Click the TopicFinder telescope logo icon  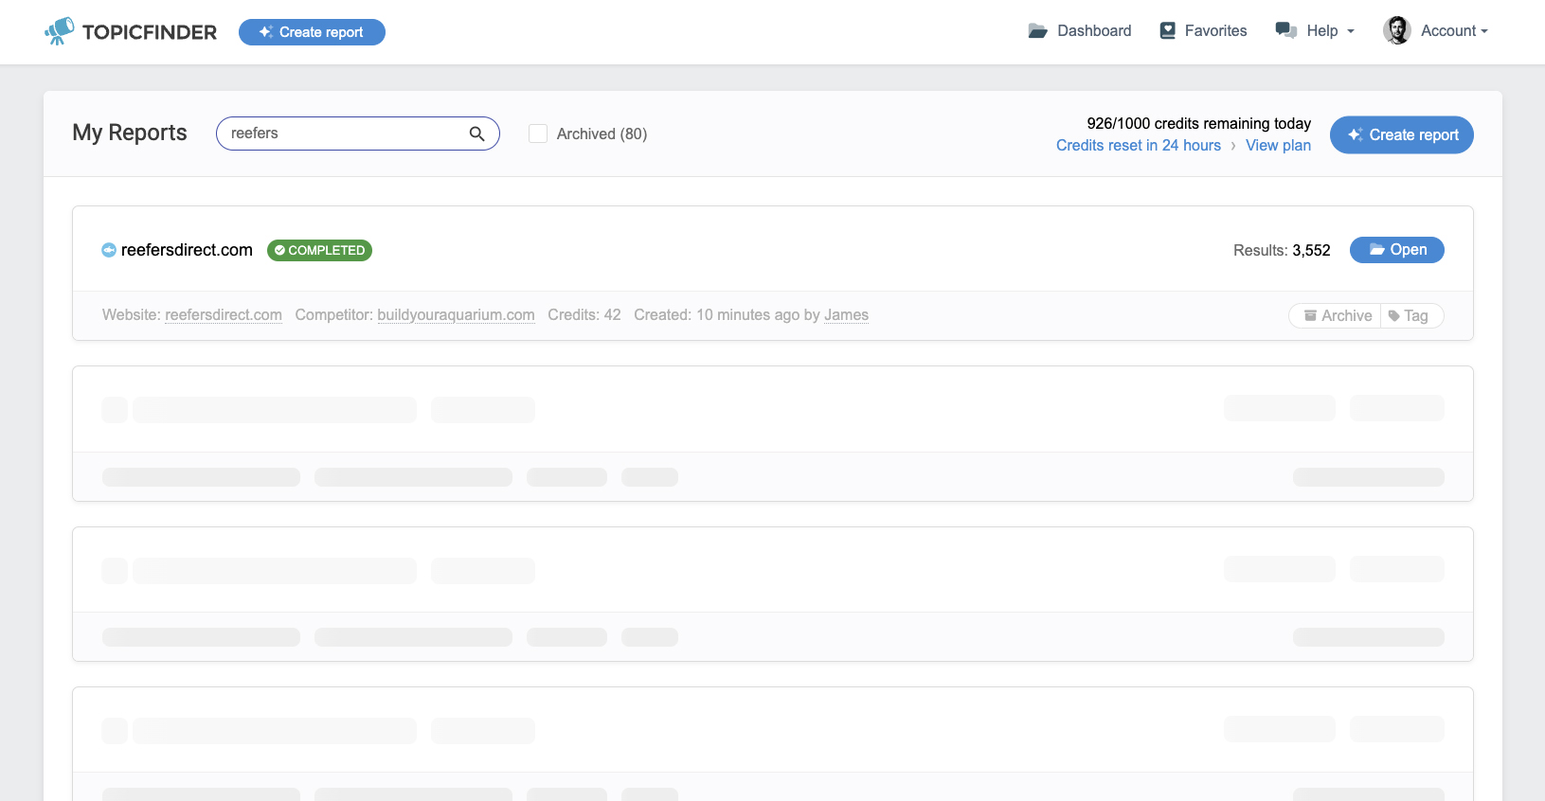tap(60, 31)
